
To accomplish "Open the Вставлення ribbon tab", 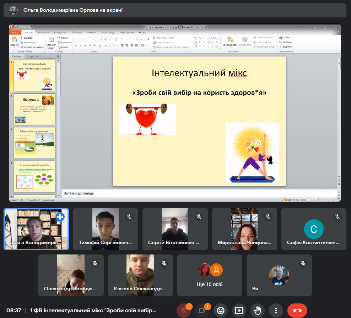I will [x=43, y=32].
